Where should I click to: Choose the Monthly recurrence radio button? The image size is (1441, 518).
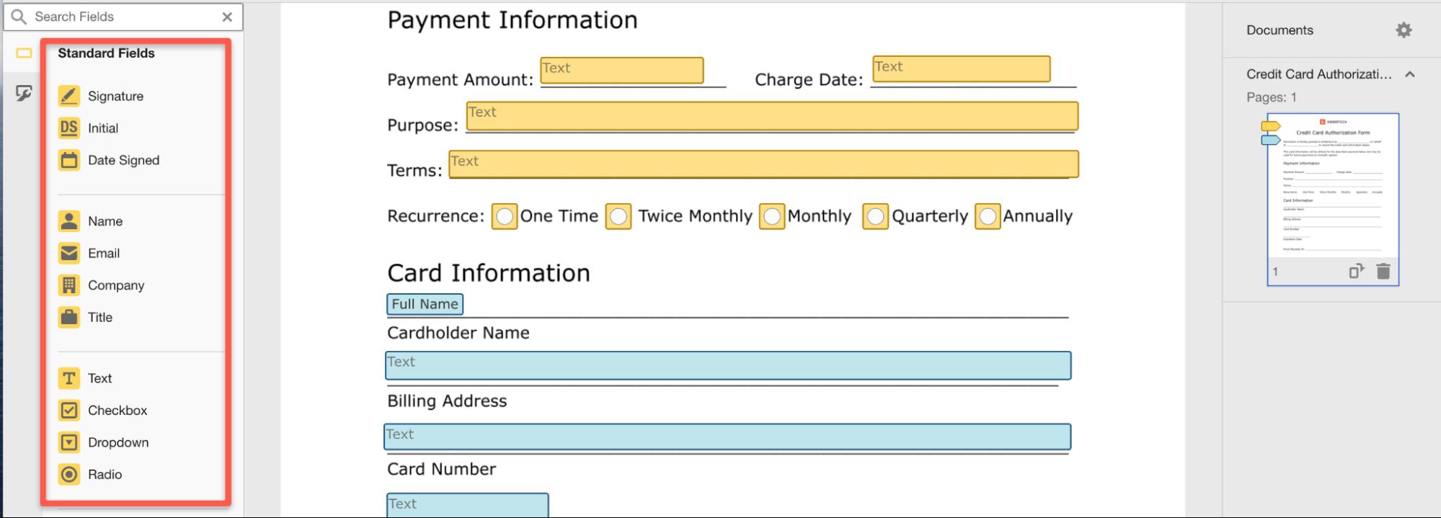pos(771,216)
